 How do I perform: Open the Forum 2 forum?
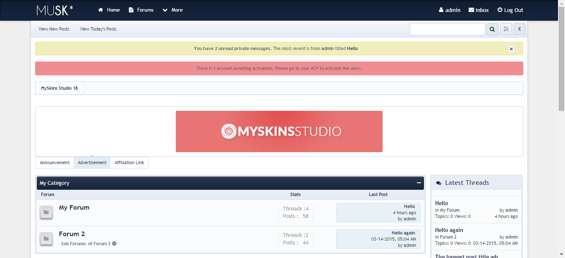tap(72, 234)
